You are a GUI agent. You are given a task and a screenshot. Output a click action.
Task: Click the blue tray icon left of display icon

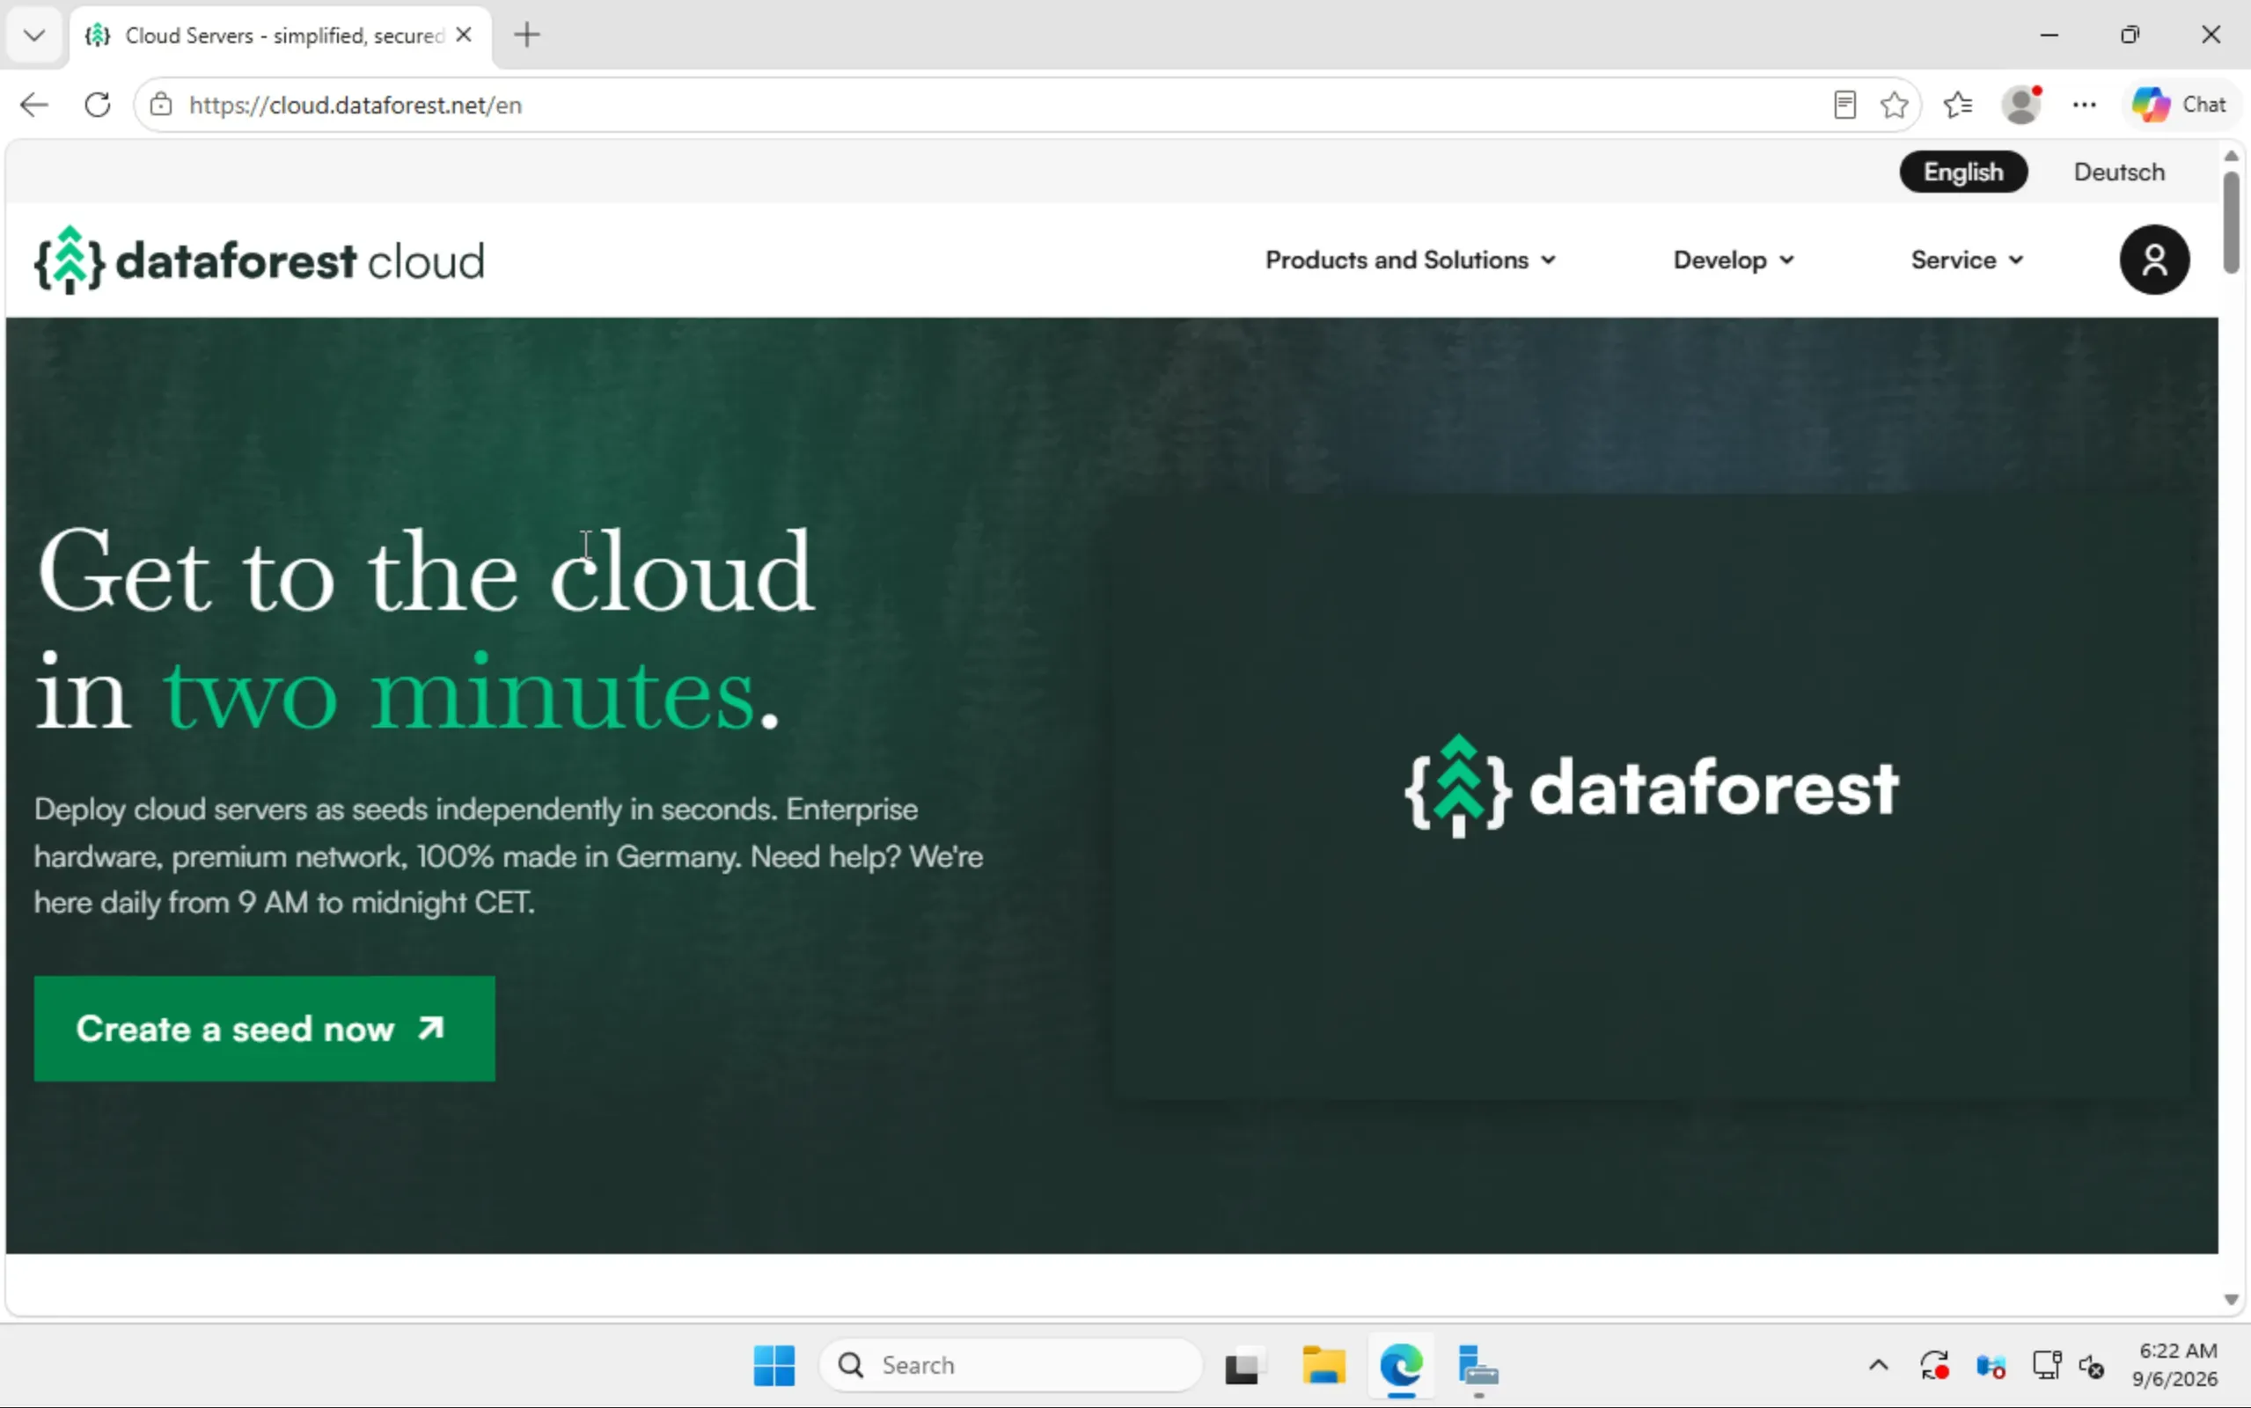pyautogui.click(x=1991, y=1366)
